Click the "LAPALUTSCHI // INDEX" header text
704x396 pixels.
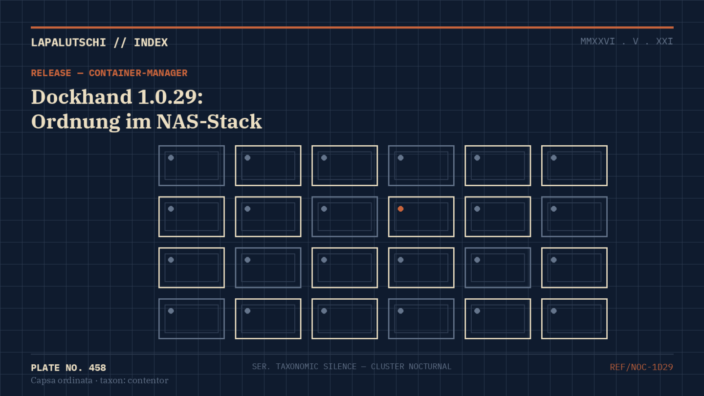tap(99, 43)
